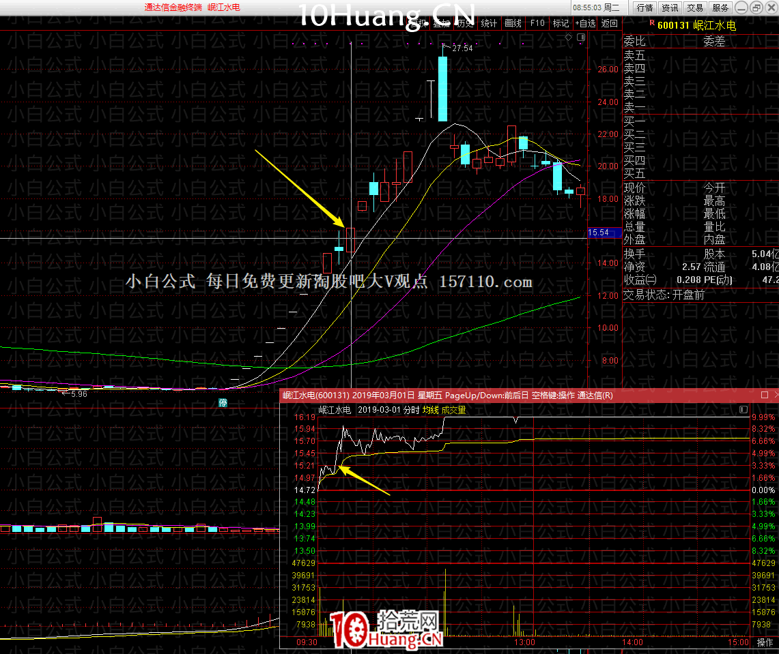Open the 交易 menu button
The image size is (779, 654).
point(695,8)
